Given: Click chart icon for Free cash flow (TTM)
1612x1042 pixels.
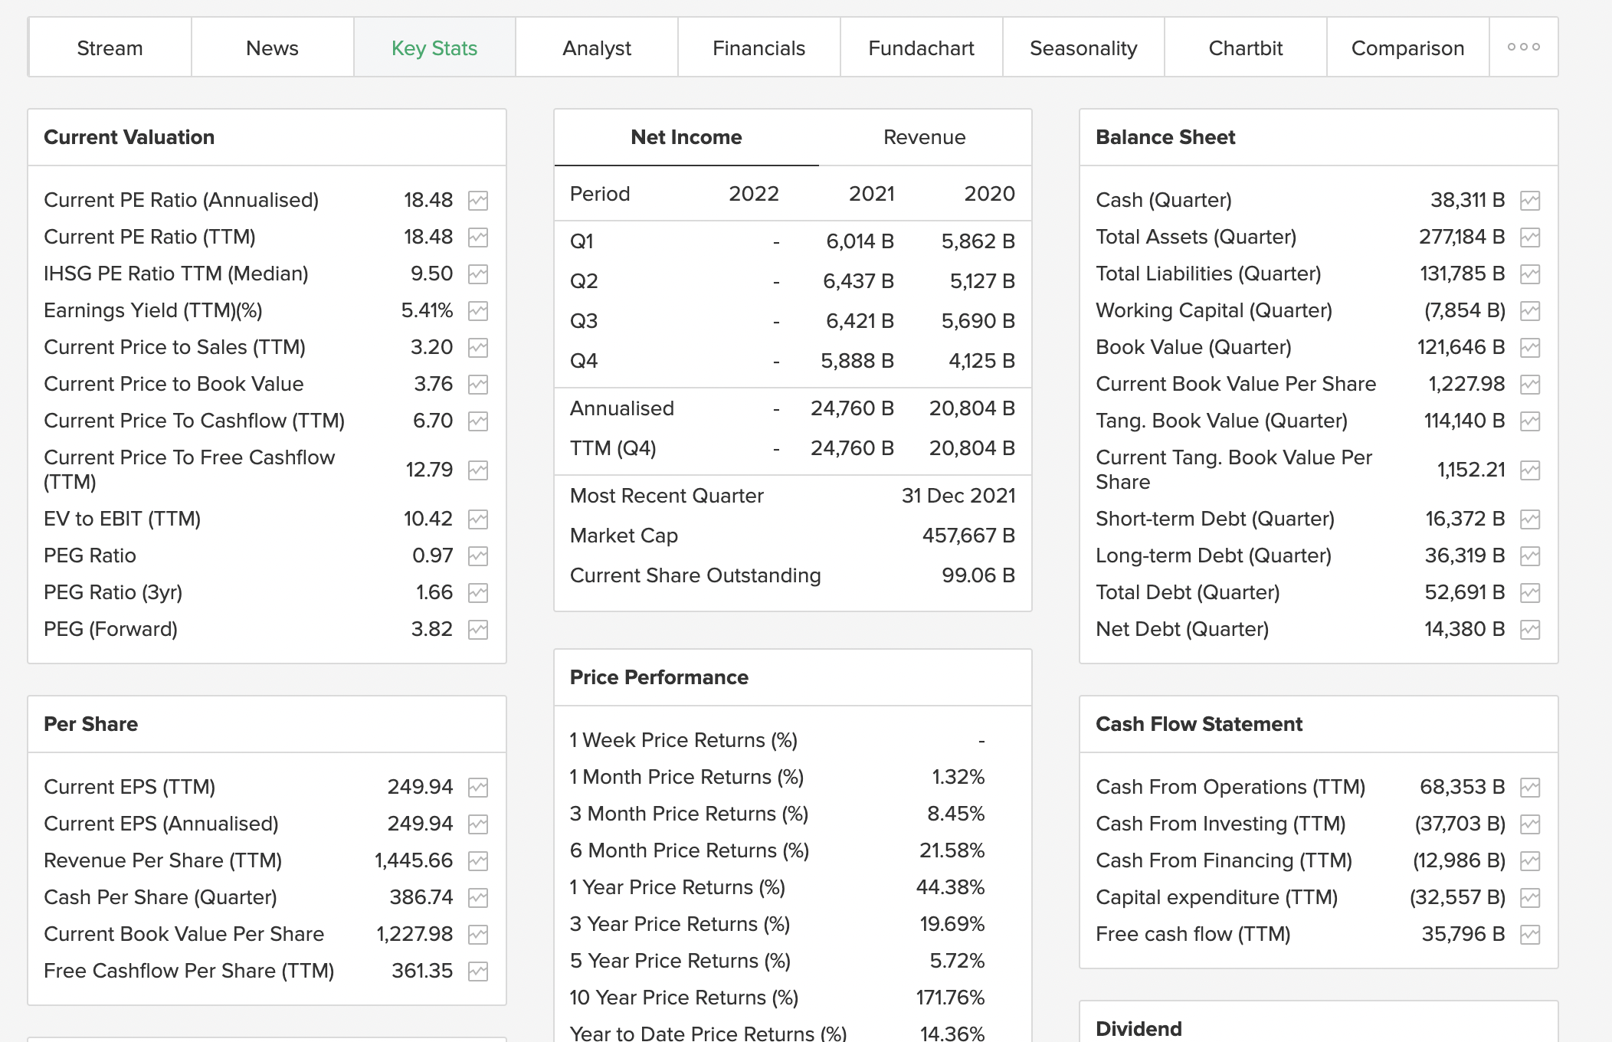Looking at the screenshot, I should tap(1530, 935).
